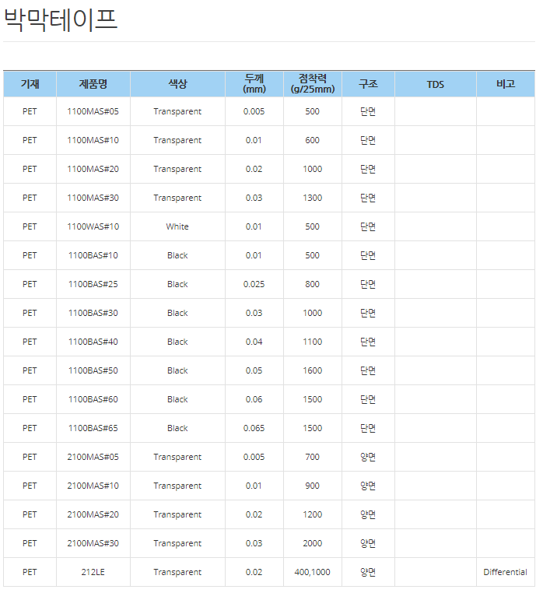Screen dimensions: 543x593
Task: Select the 212LE product cell
Action: click(93, 572)
